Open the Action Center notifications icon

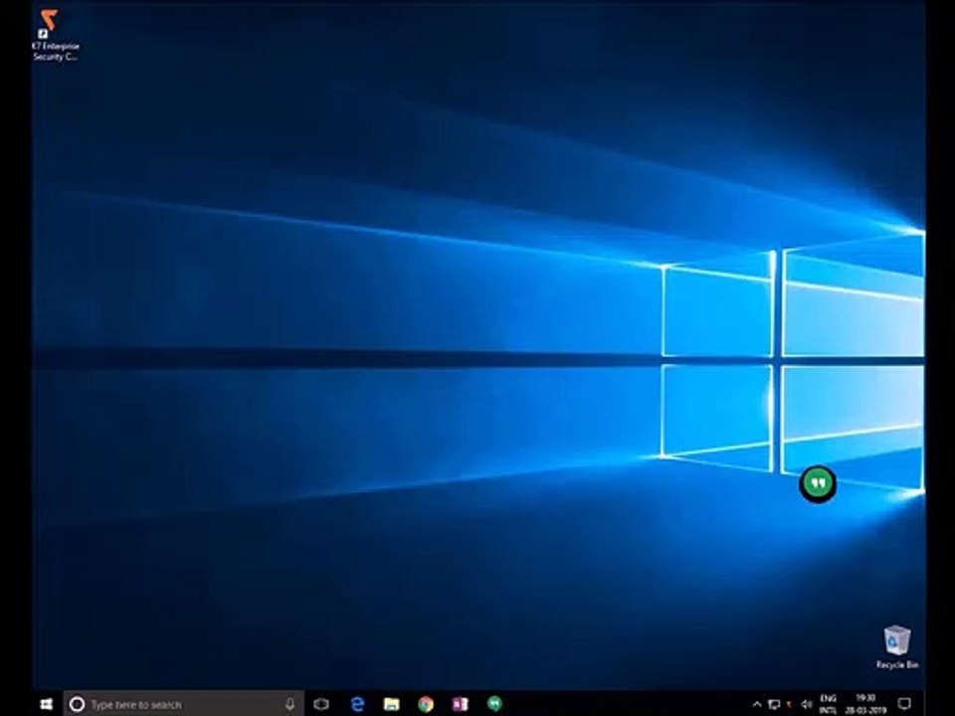click(904, 704)
